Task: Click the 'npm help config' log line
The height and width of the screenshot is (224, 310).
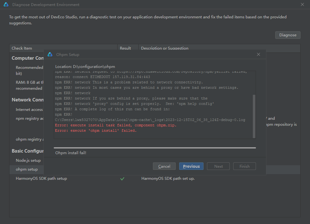Action: tap(134, 104)
